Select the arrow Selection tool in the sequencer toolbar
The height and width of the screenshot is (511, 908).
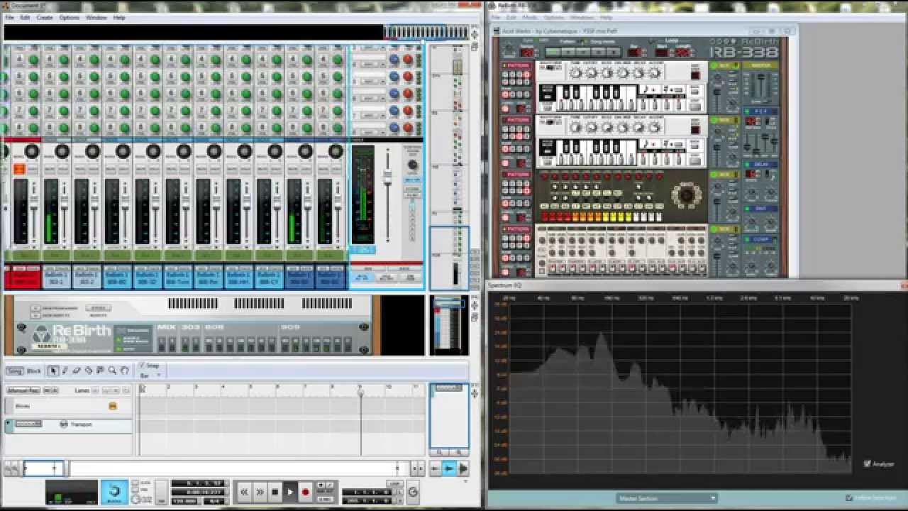click(53, 370)
